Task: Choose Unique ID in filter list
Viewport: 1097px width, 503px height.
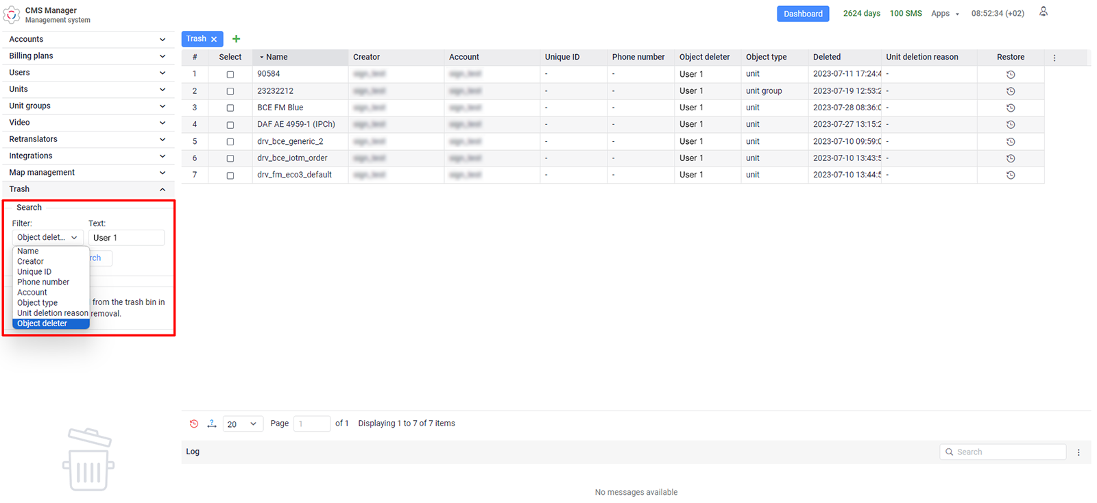Action: (x=51, y=272)
